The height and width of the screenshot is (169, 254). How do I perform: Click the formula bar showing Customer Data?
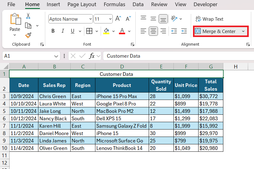tap(178, 56)
